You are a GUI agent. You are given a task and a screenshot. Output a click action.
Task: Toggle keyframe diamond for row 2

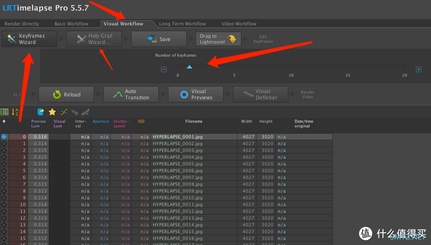tap(4, 150)
